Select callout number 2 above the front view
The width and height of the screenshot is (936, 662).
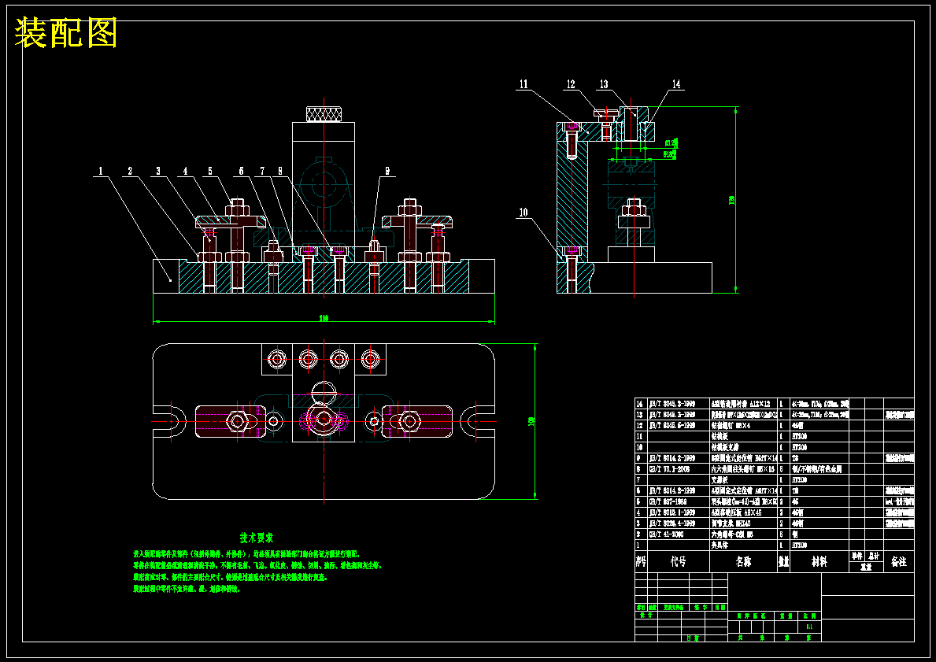click(x=130, y=172)
